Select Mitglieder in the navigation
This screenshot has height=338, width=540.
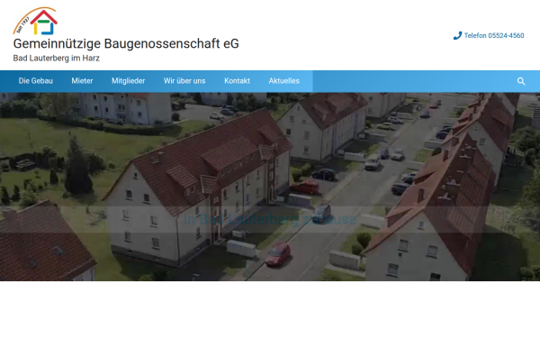tap(128, 81)
